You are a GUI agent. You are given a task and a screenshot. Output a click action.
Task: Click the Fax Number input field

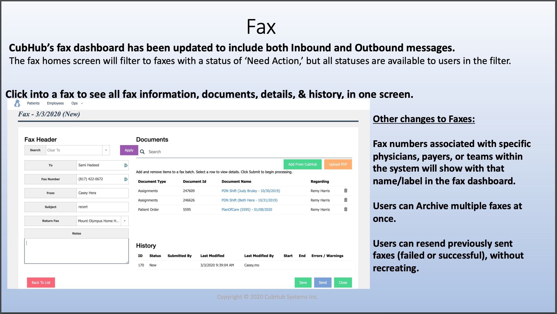click(x=102, y=179)
